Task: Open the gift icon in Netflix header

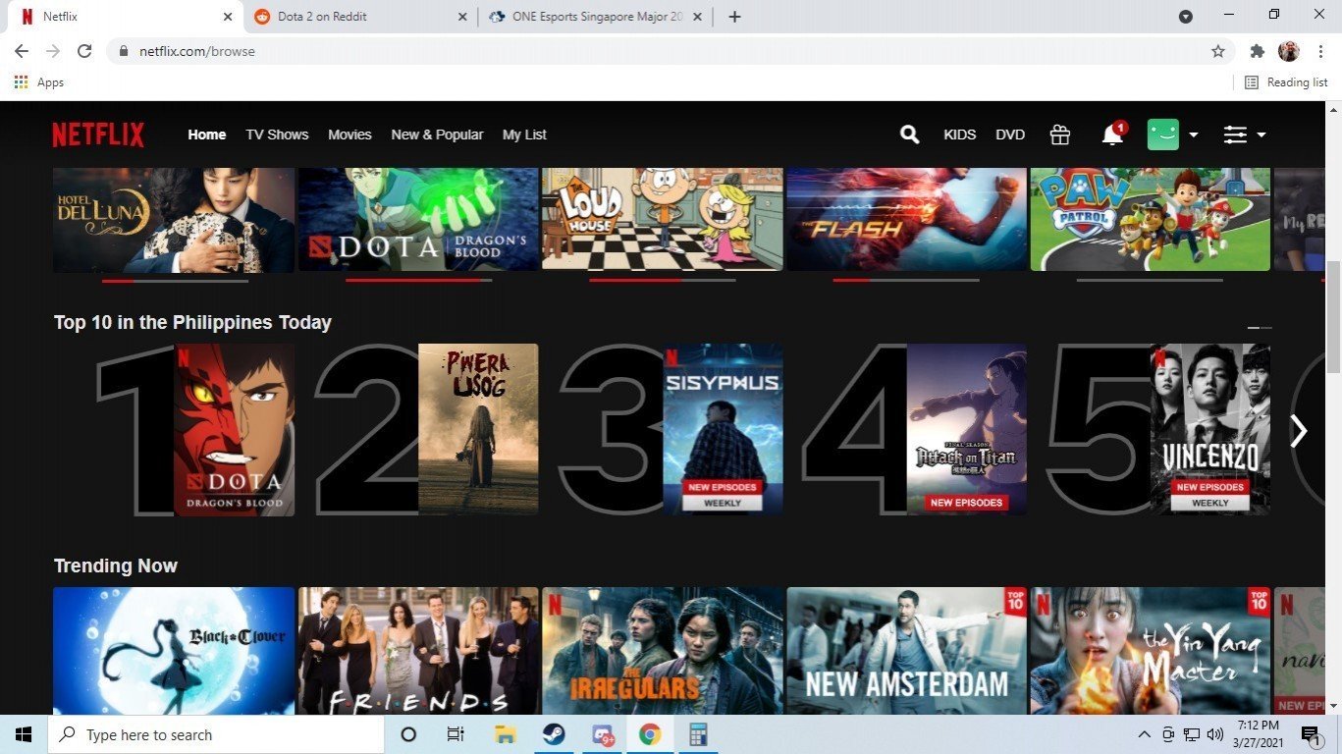Action: point(1059,135)
